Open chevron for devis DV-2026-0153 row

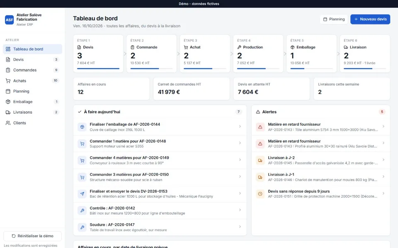pyautogui.click(x=240, y=193)
